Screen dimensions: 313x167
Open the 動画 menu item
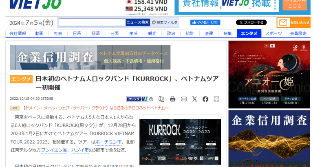[x=39, y=33]
